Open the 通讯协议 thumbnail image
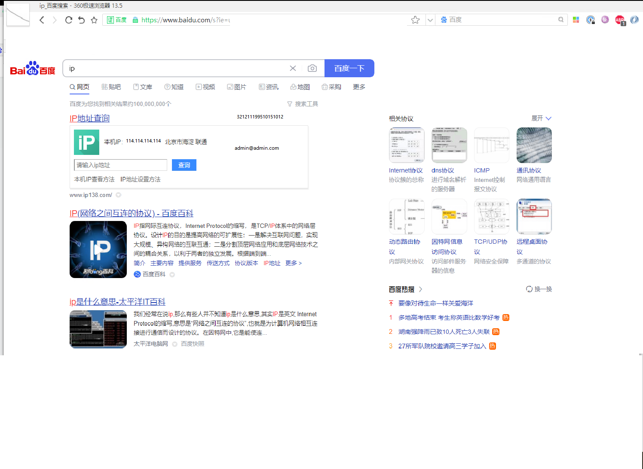 point(534,145)
